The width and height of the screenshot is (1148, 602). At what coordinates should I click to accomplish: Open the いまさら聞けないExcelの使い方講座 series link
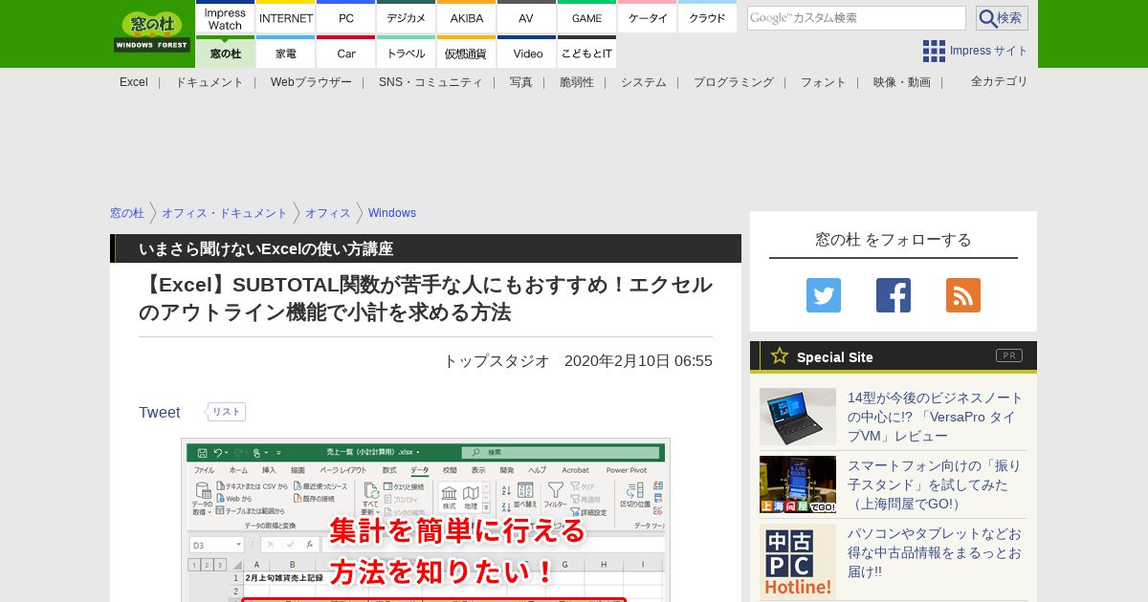pyautogui.click(x=266, y=248)
